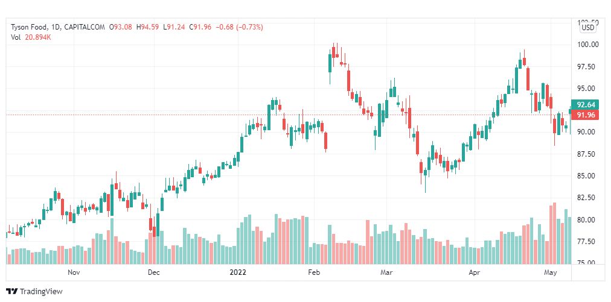Click the Vol 20.894K indicator label

pyautogui.click(x=31, y=37)
